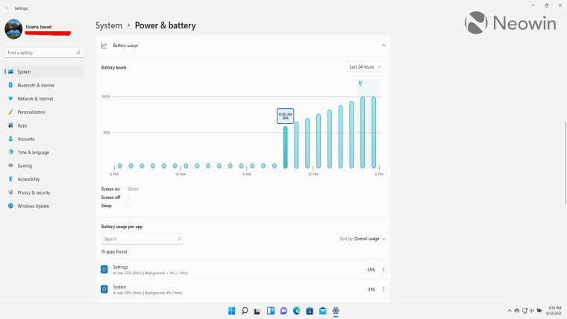
Task: Open Time & language settings
Action: [44, 152]
